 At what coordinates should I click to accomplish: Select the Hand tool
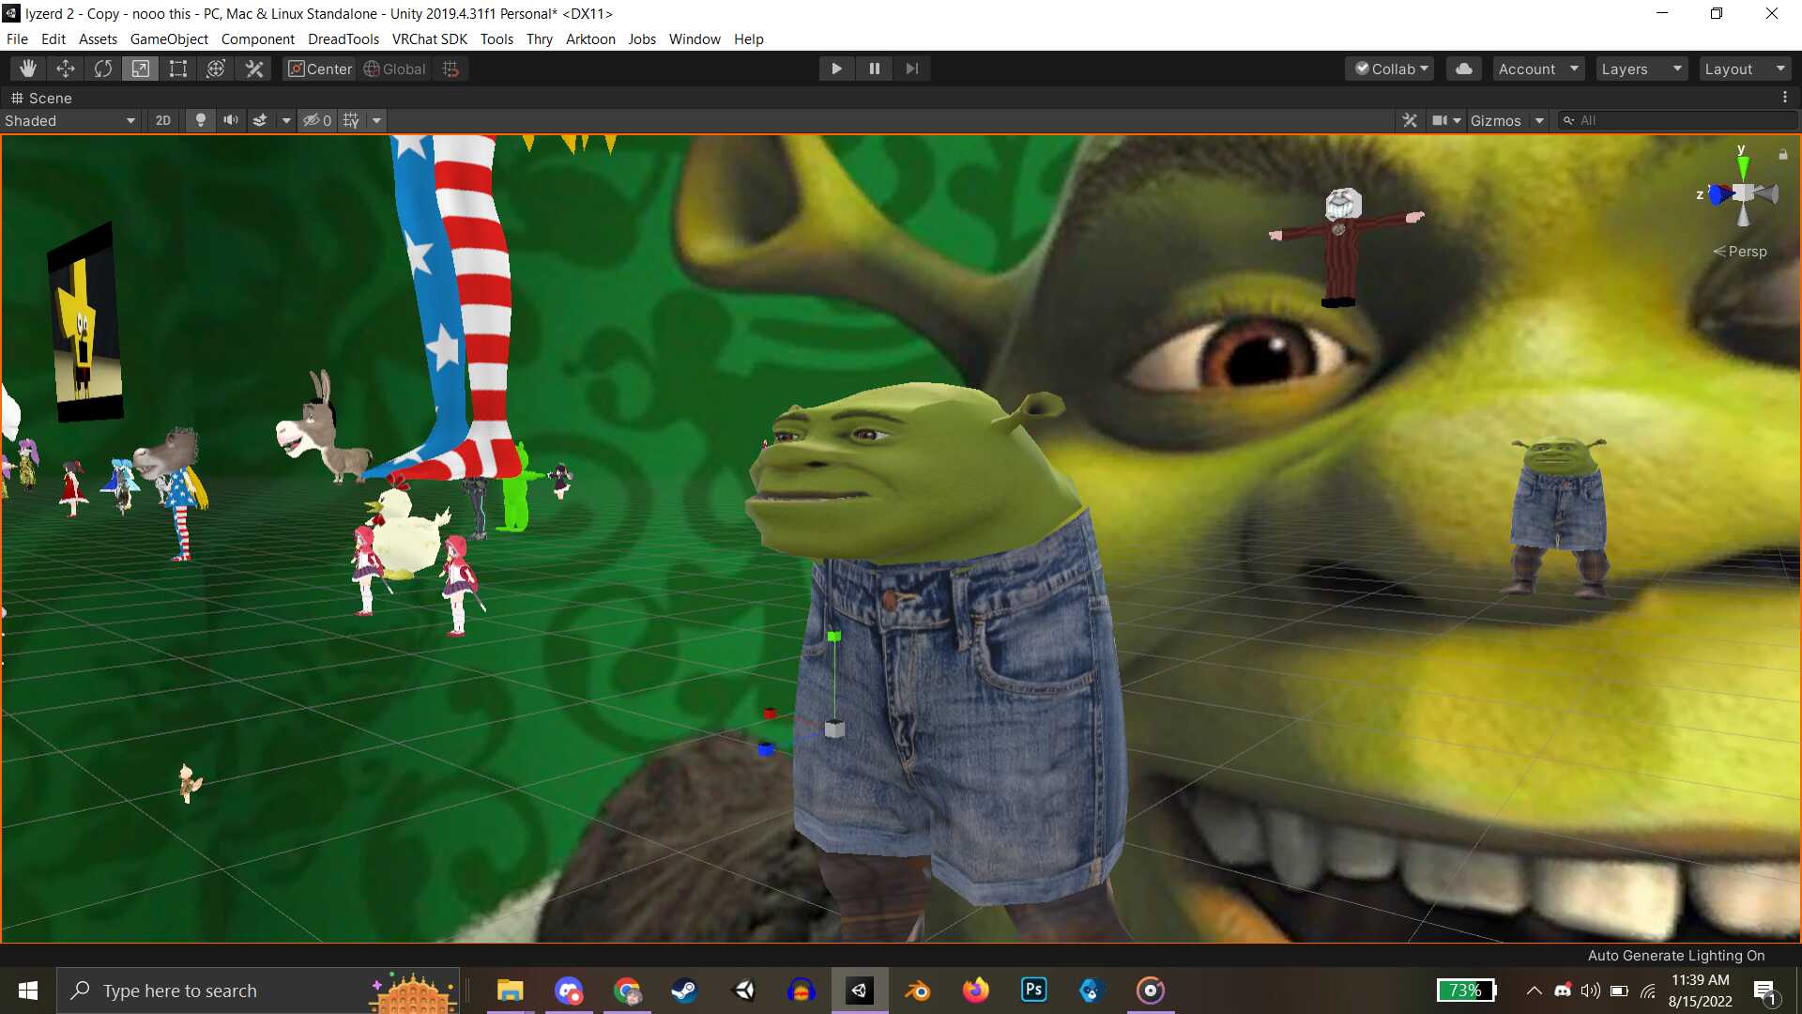[28, 69]
